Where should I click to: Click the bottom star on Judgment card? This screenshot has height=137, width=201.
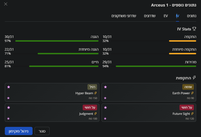[8, 118]
